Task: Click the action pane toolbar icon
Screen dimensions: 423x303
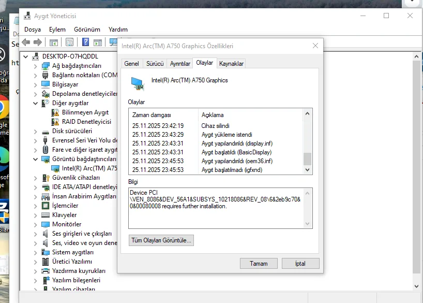Action: click(x=98, y=42)
